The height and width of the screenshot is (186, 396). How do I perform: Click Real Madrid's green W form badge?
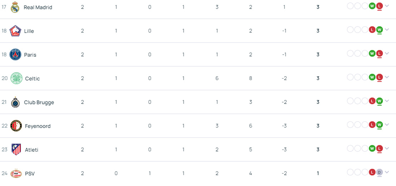(372, 6)
